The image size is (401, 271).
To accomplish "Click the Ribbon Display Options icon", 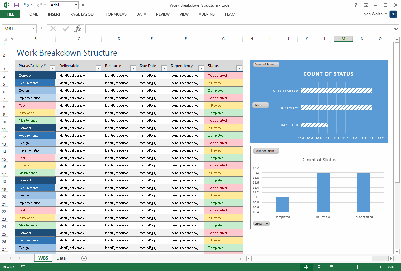I will pos(366,5).
